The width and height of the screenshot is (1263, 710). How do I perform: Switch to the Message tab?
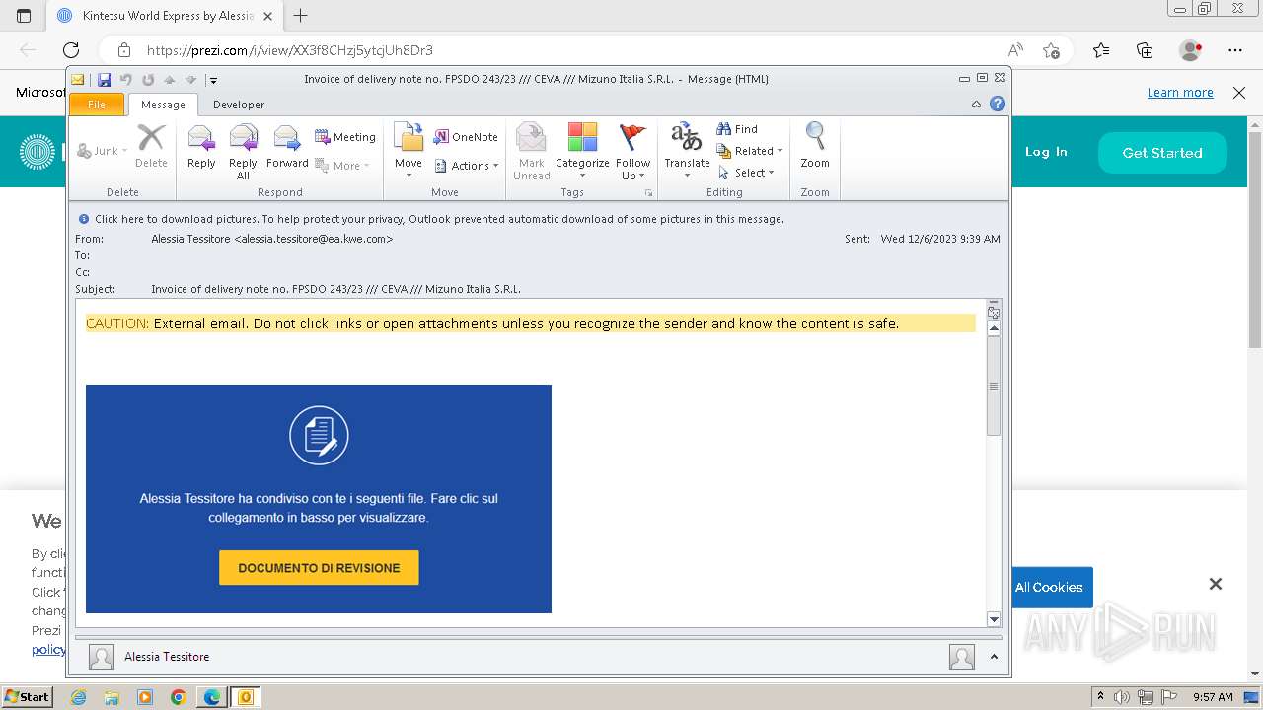click(163, 105)
